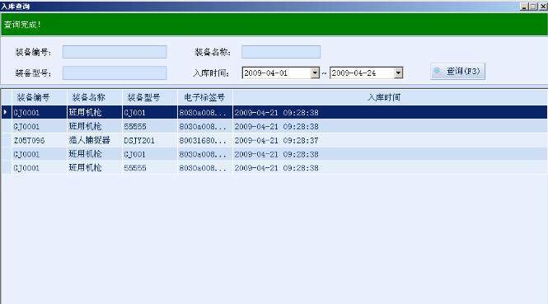Click the 查询(F3) search button

click(457, 72)
